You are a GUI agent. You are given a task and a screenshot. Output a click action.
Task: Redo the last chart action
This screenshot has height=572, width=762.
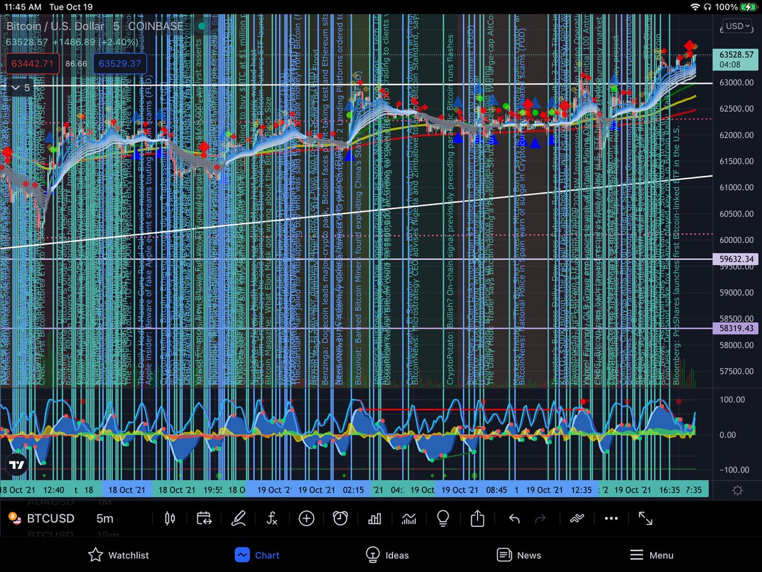click(x=540, y=519)
